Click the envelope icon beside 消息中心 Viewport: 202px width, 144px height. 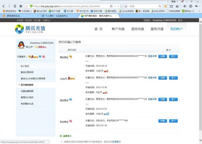tap(36, 47)
